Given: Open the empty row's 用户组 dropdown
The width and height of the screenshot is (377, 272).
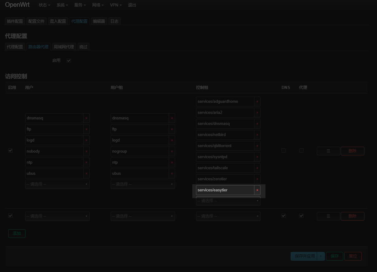Looking at the screenshot, I should [x=143, y=216].
